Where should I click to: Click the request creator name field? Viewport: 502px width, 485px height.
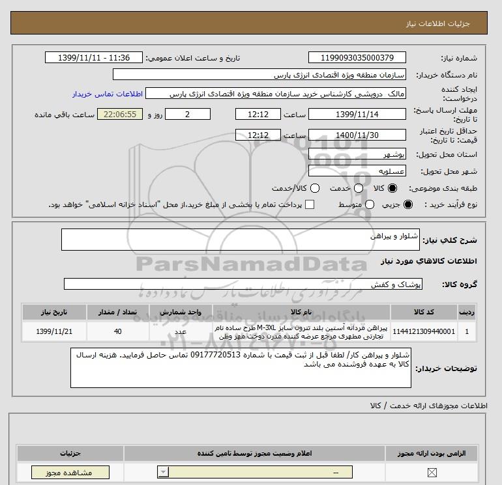click(276, 94)
